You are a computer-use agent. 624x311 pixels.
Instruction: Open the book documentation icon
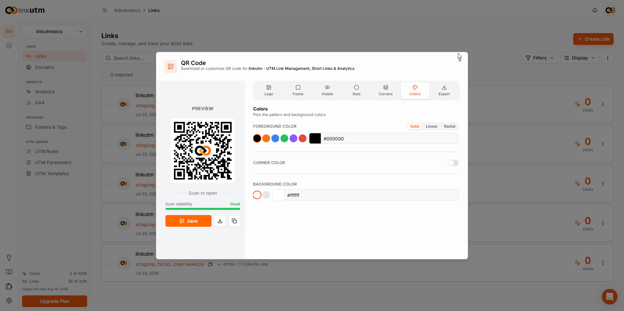tap(9, 272)
